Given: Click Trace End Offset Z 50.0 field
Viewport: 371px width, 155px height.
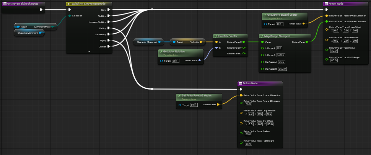Looking at the screenshot, I should (x=270, y=124).
